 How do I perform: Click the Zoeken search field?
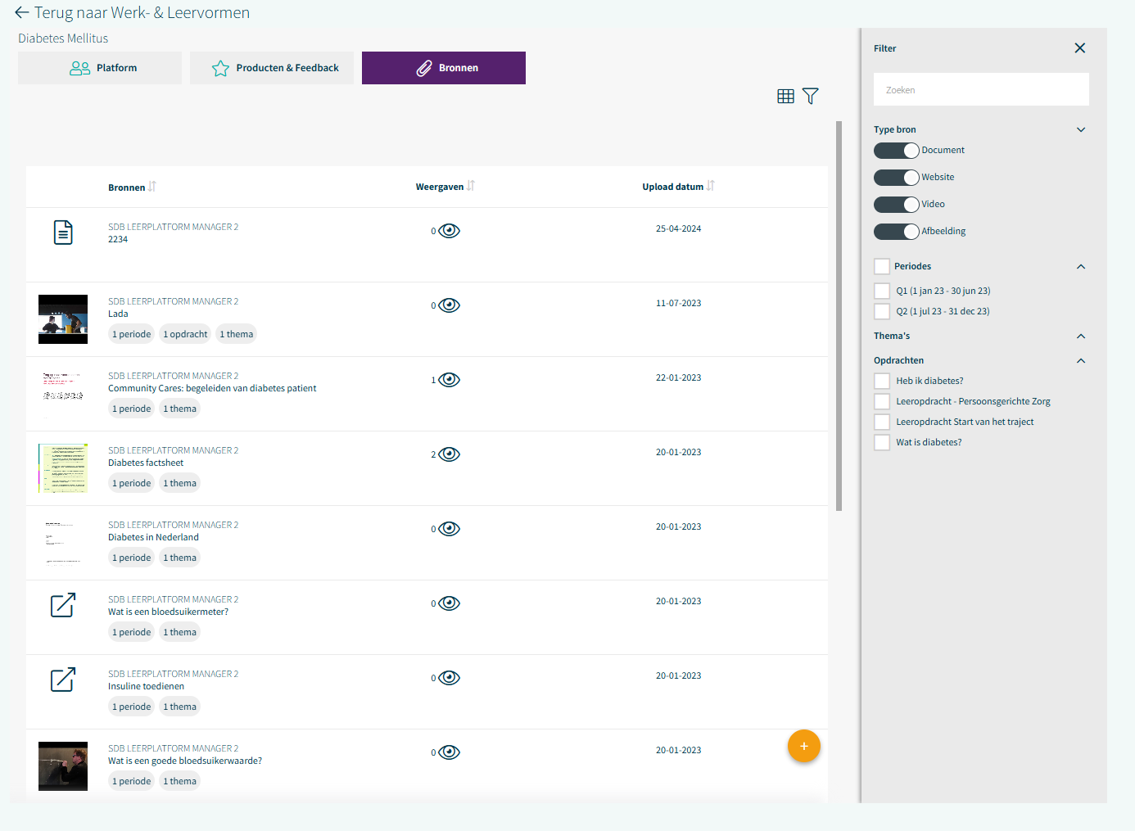coord(981,90)
